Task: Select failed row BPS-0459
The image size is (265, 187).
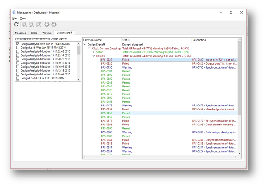Action: click(x=169, y=109)
